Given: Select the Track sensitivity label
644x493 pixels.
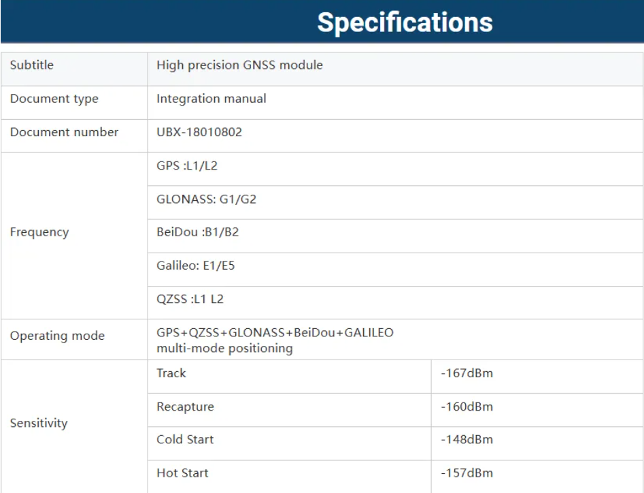Looking at the screenshot, I should pyautogui.click(x=171, y=373).
